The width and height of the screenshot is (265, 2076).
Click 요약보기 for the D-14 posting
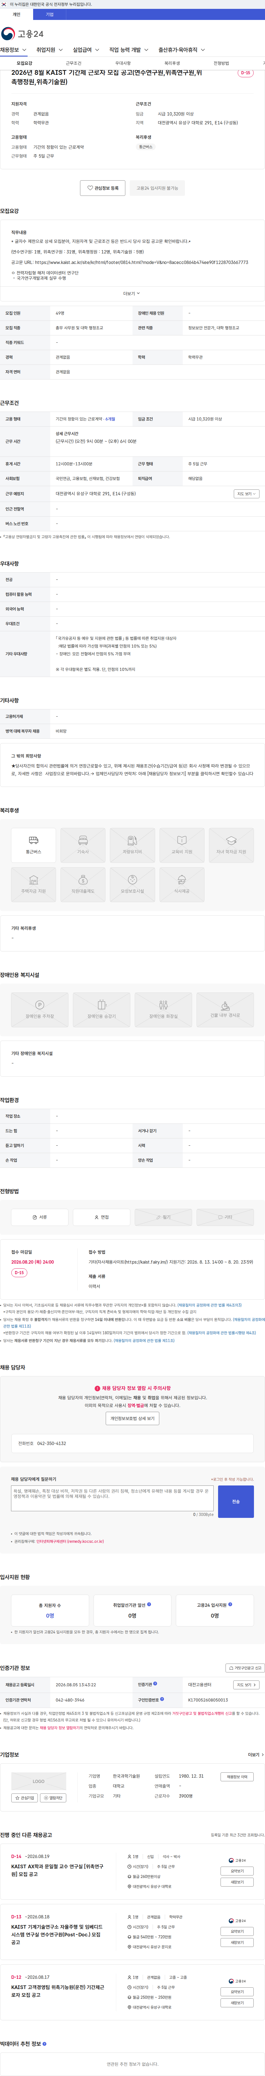[x=237, y=1871]
